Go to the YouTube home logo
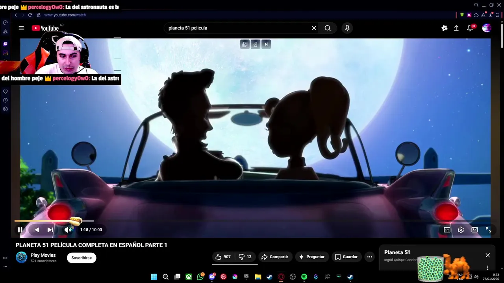Screen dimensions: 504x283 [45, 28]
